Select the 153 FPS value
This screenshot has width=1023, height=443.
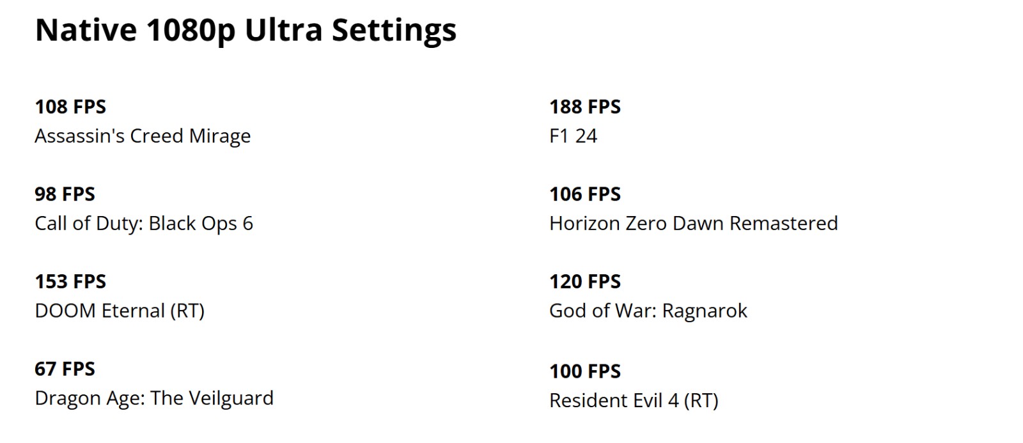pyautogui.click(x=70, y=282)
